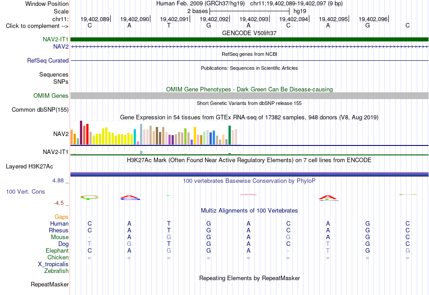Click the orange Gaps label
Image resolution: width=429 pixels, height=295 pixels.
coord(61,217)
